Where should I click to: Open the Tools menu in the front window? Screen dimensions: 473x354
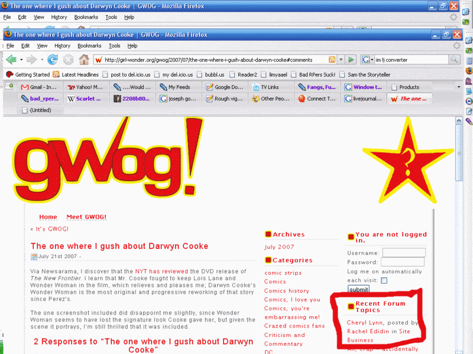(x=115, y=46)
